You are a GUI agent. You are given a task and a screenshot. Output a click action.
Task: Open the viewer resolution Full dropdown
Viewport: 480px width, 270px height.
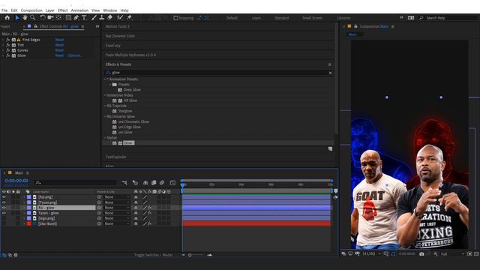(x=452, y=254)
